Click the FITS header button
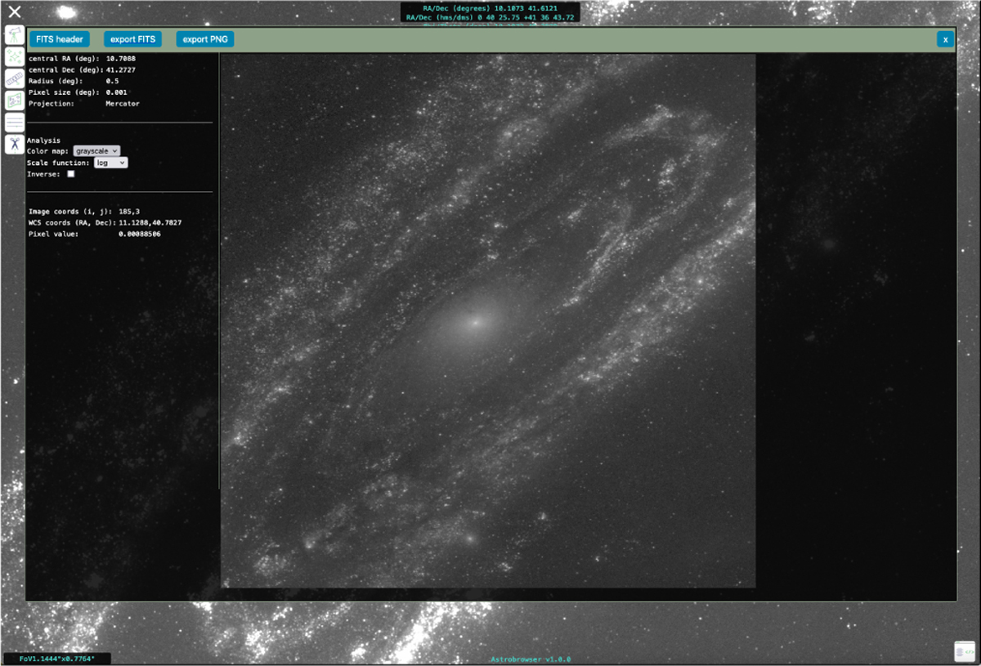 [60, 39]
